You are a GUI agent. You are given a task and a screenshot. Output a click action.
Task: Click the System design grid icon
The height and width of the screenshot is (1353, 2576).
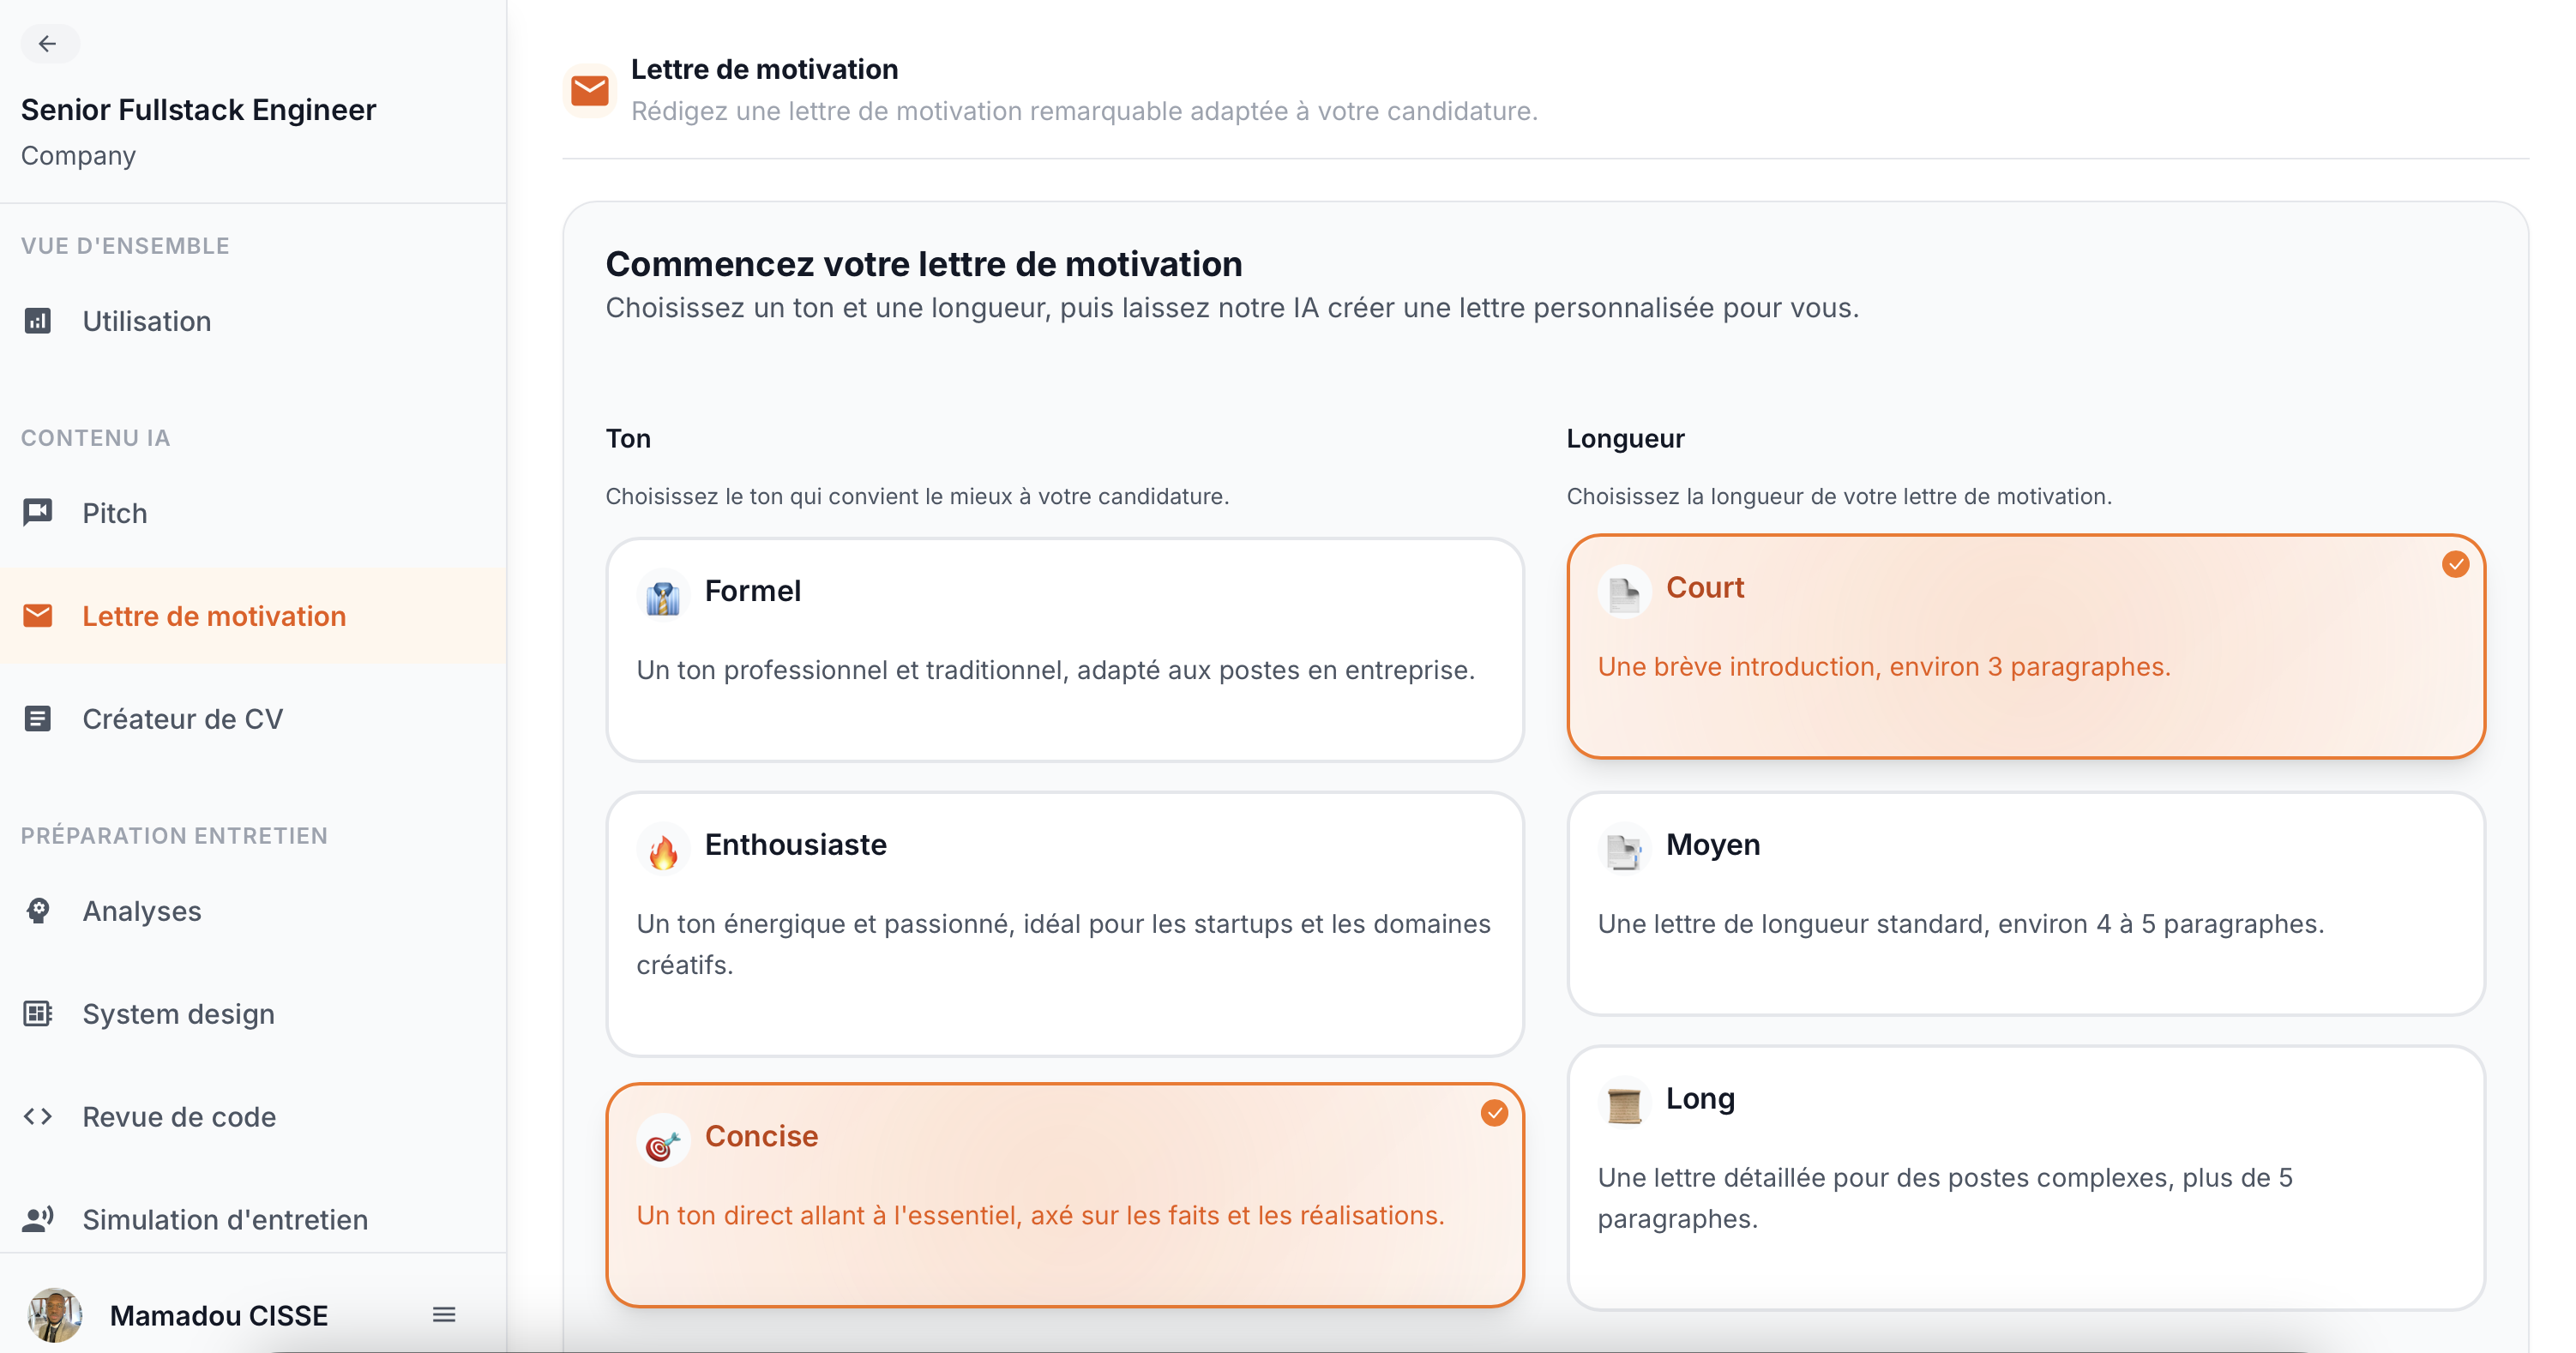coord(39,1014)
